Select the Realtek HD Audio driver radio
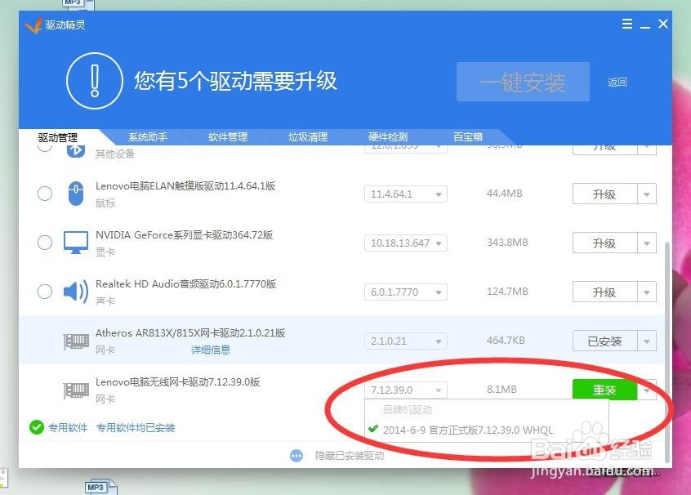 pyautogui.click(x=44, y=292)
